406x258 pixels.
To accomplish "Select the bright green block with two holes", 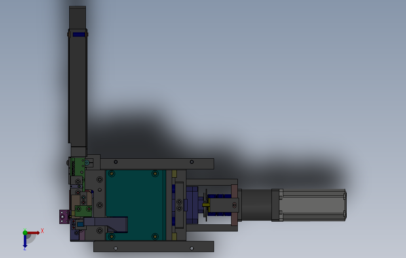I will tap(83, 211).
